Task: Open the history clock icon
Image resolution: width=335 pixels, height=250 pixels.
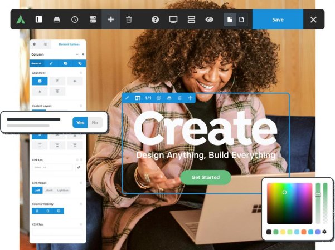Action: (x=75, y=19)
